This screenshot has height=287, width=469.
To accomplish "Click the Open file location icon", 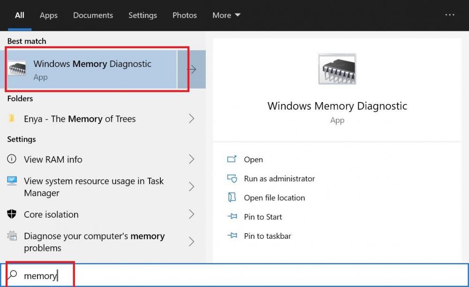I will pos(232,198).
